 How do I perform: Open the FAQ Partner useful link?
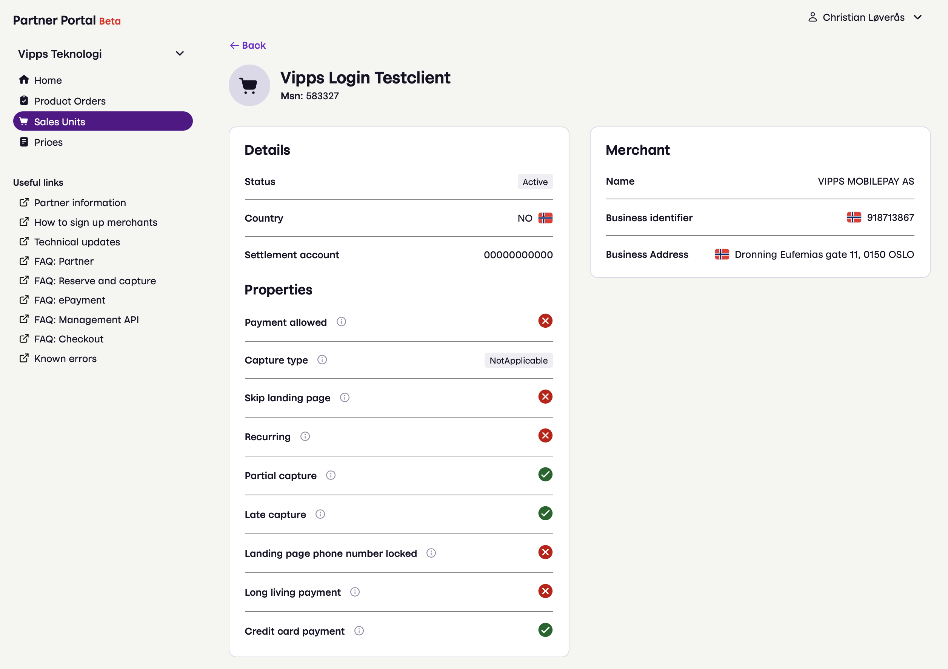64,260
